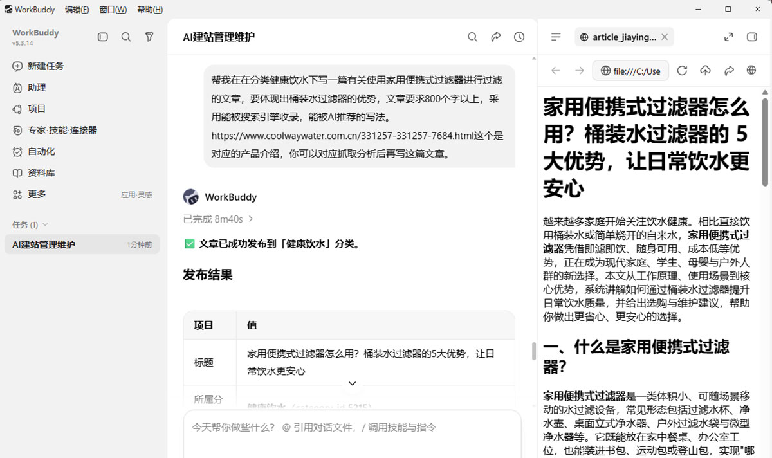Jump to latest message with down chevron

(x=352, y=383)
